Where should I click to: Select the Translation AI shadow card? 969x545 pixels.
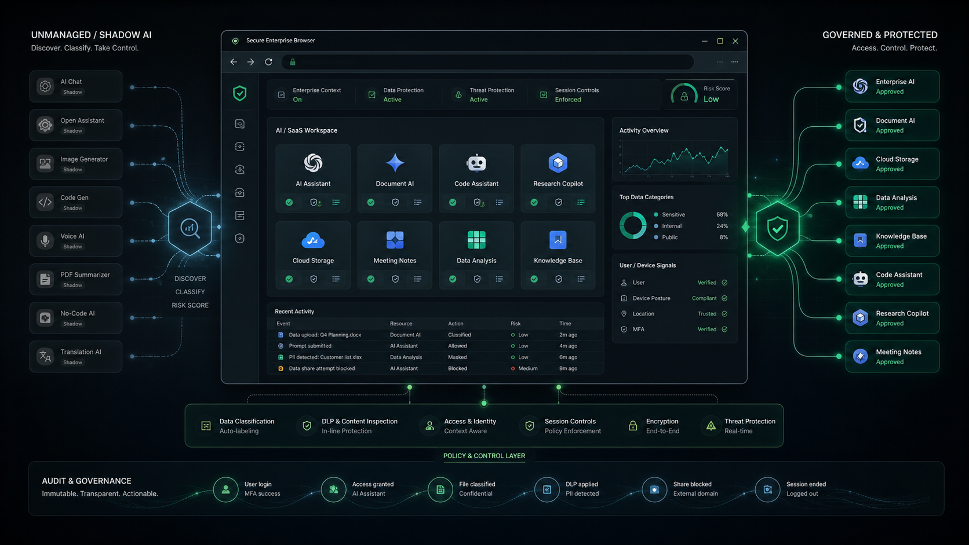coord(76,356)
